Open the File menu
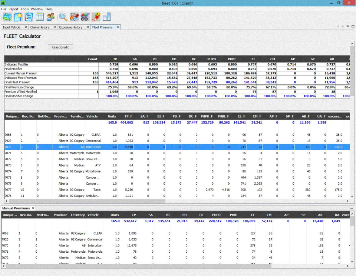356x276 pixels. (4, 9)
